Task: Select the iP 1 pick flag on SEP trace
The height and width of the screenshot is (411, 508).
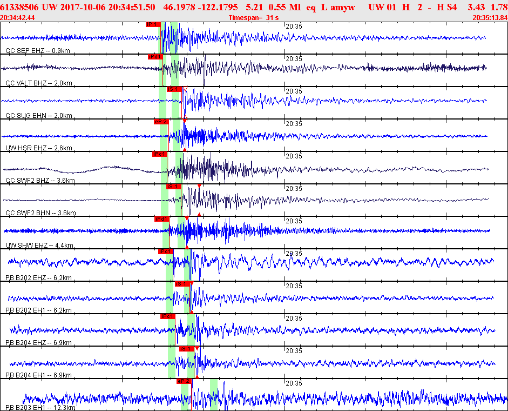Action: (x=153, y=24)
